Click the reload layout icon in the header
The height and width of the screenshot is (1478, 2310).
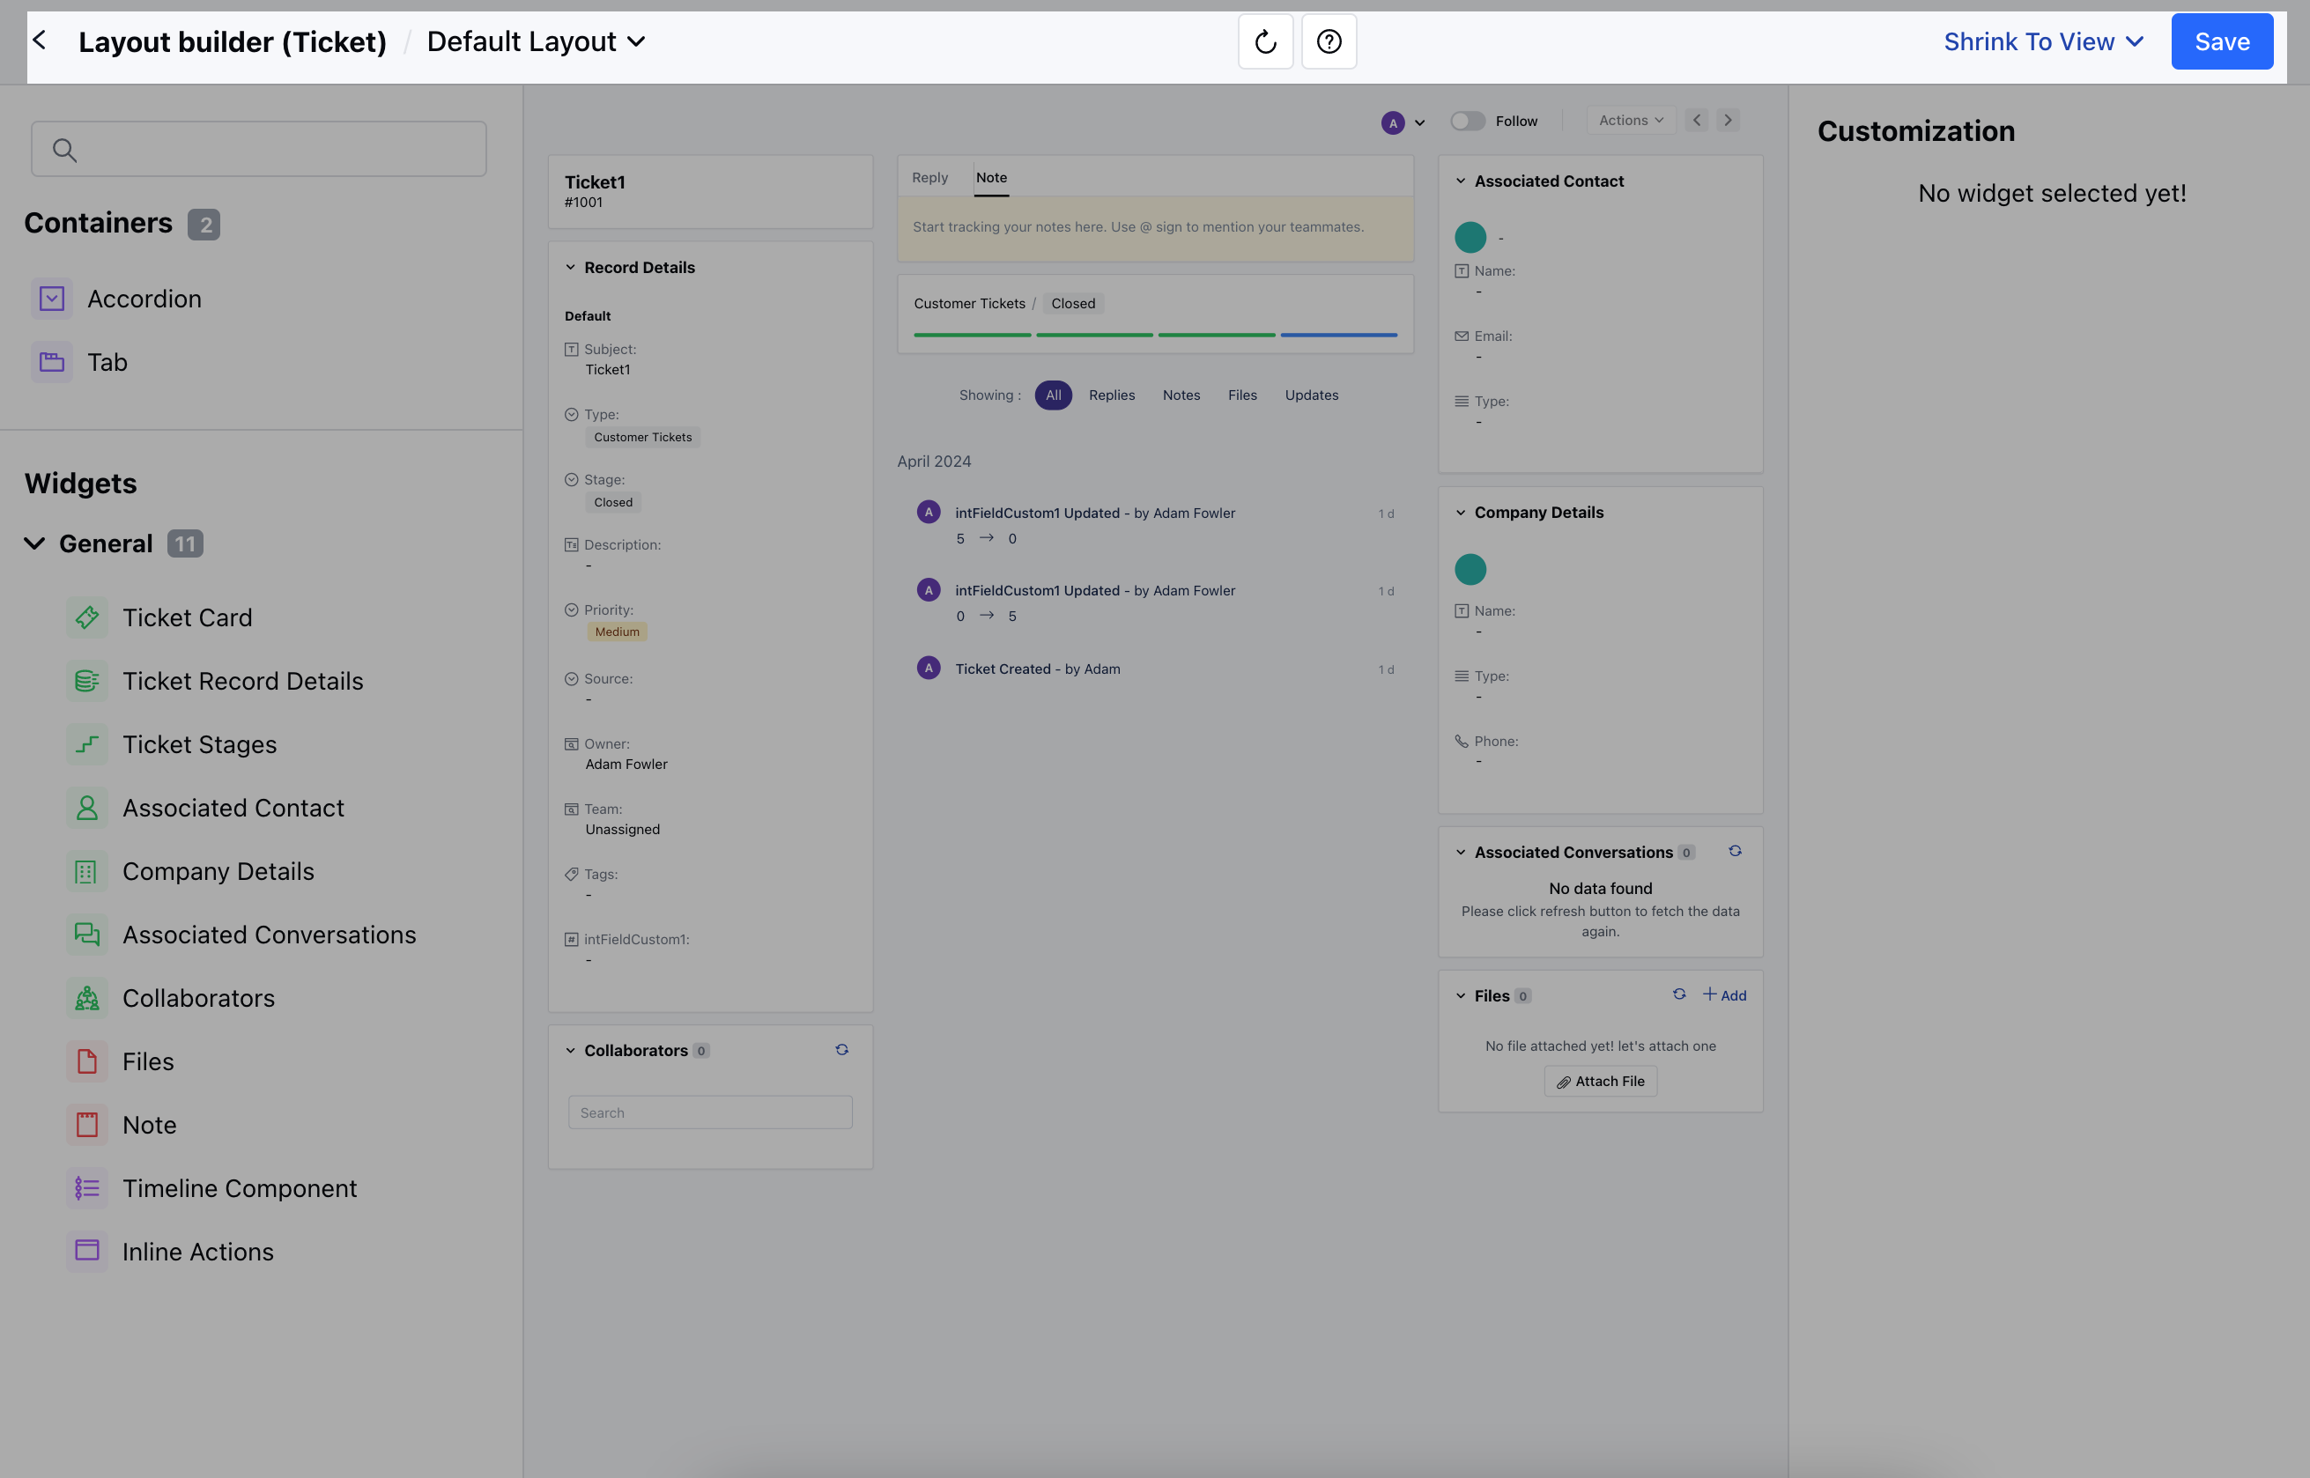click(x=1265, y=41)
